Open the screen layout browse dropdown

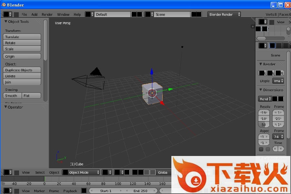click(x=90, y=15)
